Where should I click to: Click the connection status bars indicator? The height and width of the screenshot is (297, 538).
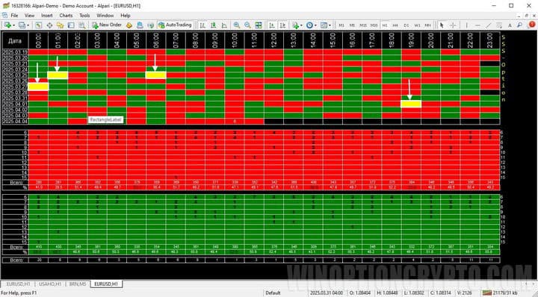pyautogui.click(x=487, y=293)
